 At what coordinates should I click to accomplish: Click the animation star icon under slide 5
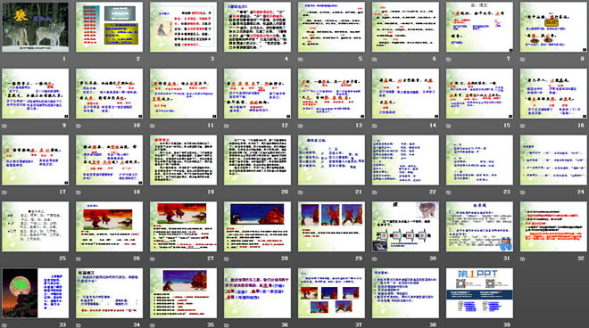point(301,60)
